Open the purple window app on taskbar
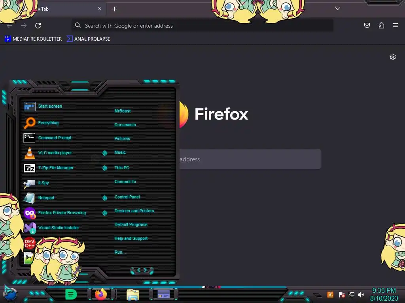The image size is (405, 303). coord(163,294)
